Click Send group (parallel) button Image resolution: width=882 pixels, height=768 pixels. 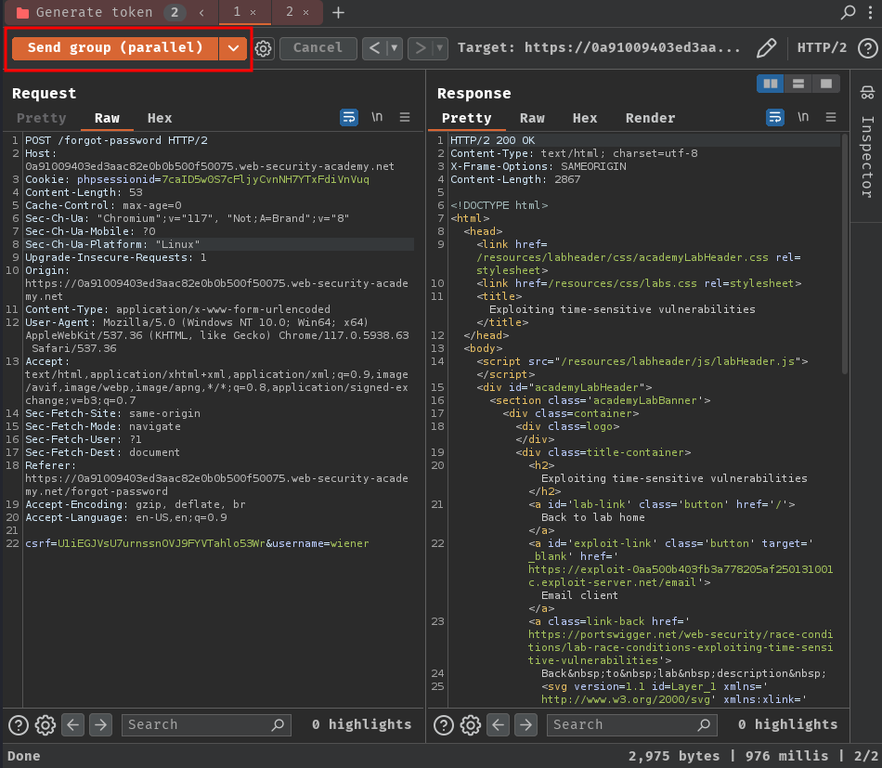pyautogui.click(x=115, y=47)
